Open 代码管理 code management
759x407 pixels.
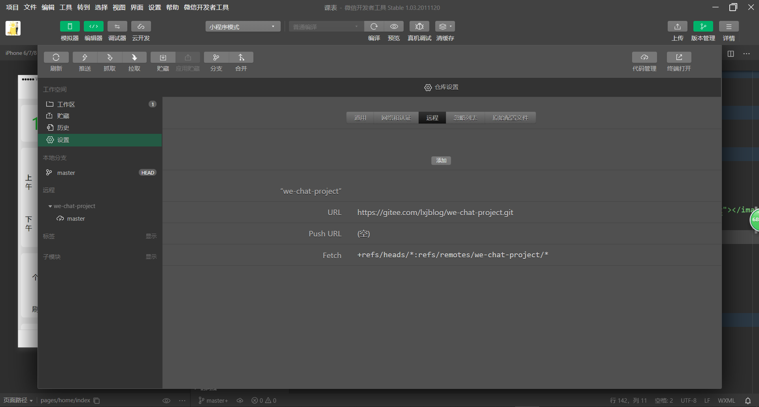pyautogui.click(x=644, y=57)
